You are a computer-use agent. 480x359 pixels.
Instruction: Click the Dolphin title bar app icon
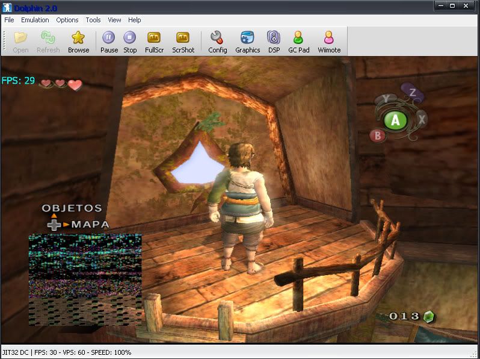[x=7, y=7]
